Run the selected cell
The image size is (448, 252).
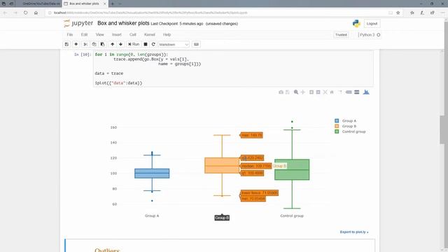click(134, 44)
